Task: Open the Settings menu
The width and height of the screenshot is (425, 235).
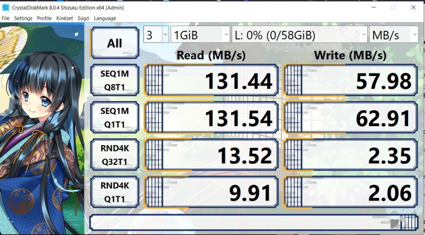Action: pos(23,18)
